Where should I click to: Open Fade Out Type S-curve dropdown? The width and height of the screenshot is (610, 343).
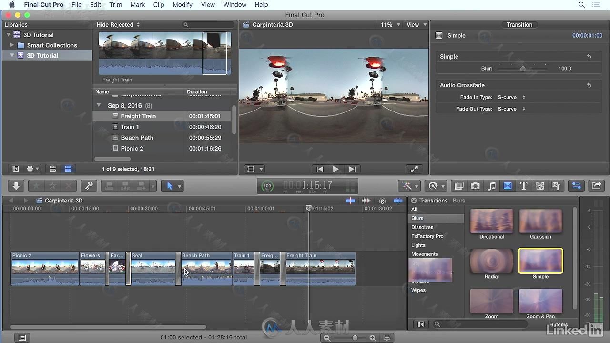pyautogui.click(x=511, y=109)
